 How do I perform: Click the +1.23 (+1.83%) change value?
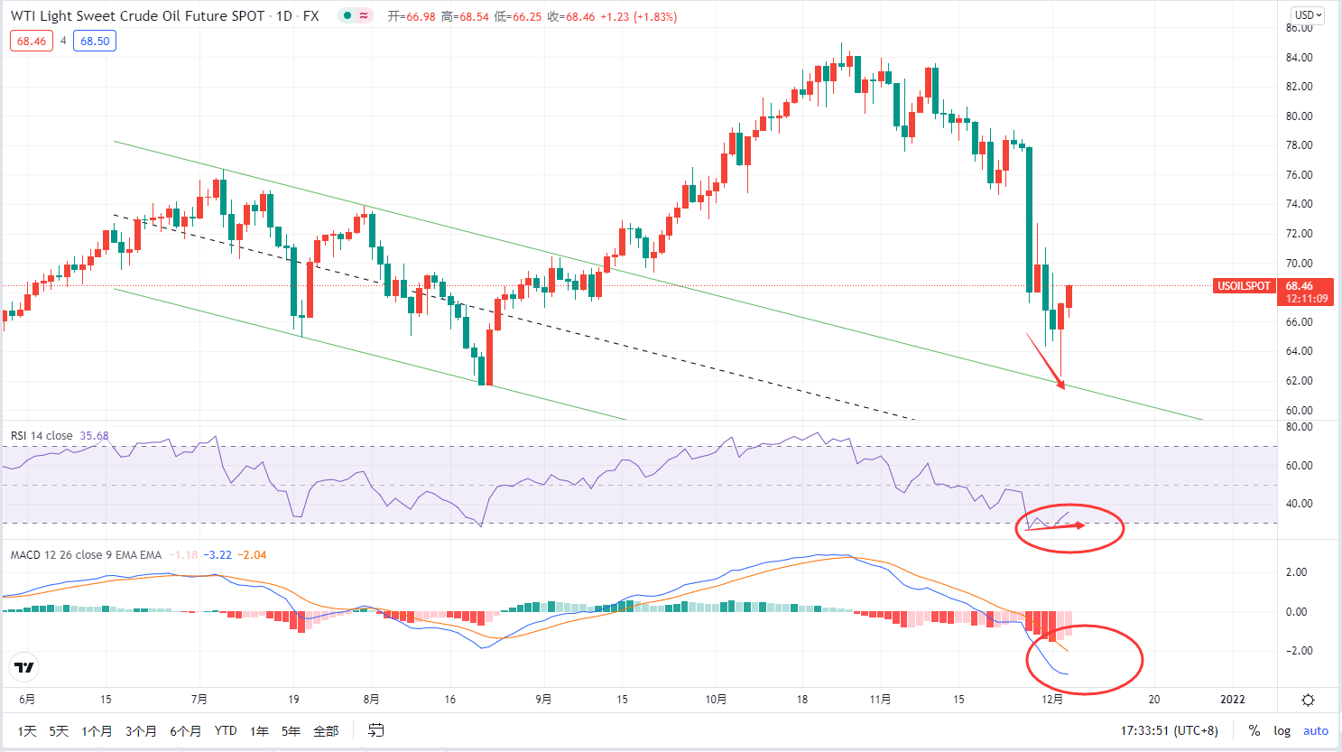pos(639,16)
